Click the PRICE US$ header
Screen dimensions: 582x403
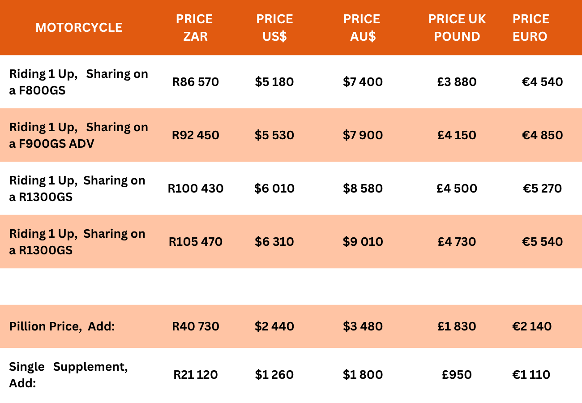click(274, 27)
